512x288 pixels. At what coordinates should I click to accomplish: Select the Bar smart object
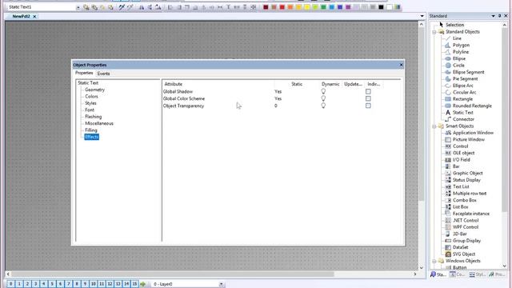456,166
